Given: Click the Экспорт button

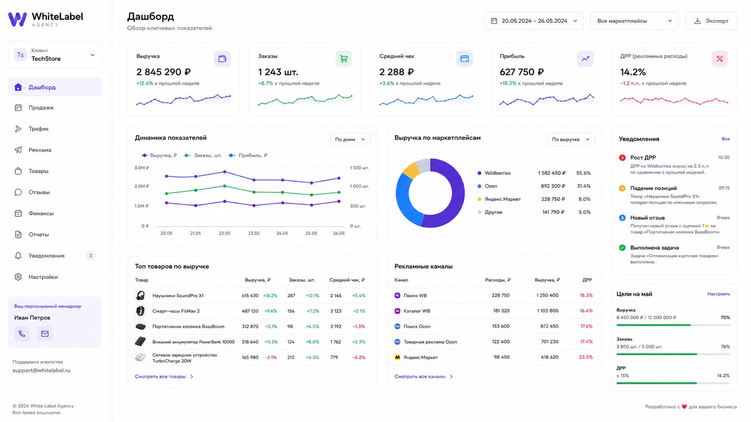Looking at the screenshot, I should (711, 21).
